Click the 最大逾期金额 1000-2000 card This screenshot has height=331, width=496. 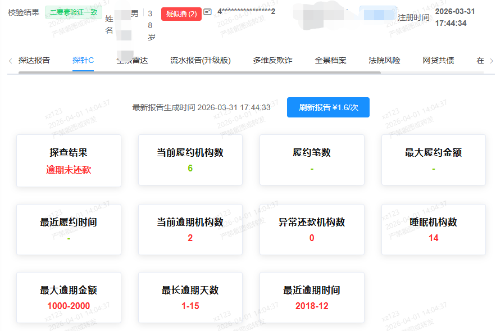(69, 298)
